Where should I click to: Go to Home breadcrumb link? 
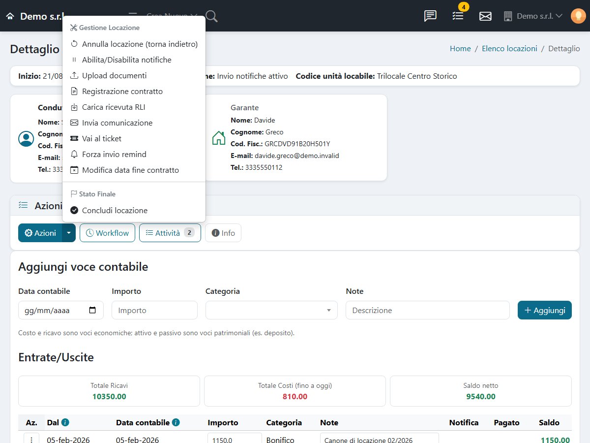(460, 49)
